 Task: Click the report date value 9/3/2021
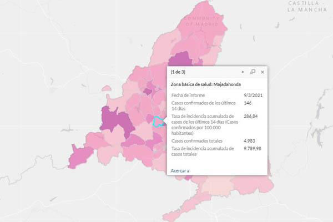click(254, 95)
